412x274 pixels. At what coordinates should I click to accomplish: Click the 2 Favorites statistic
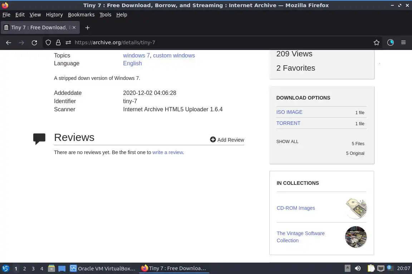(296, 68)
